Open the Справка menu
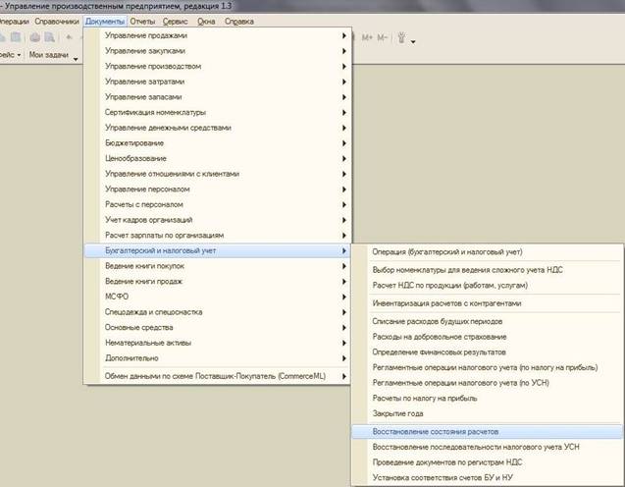625x487 pixels. pos(239,22)
